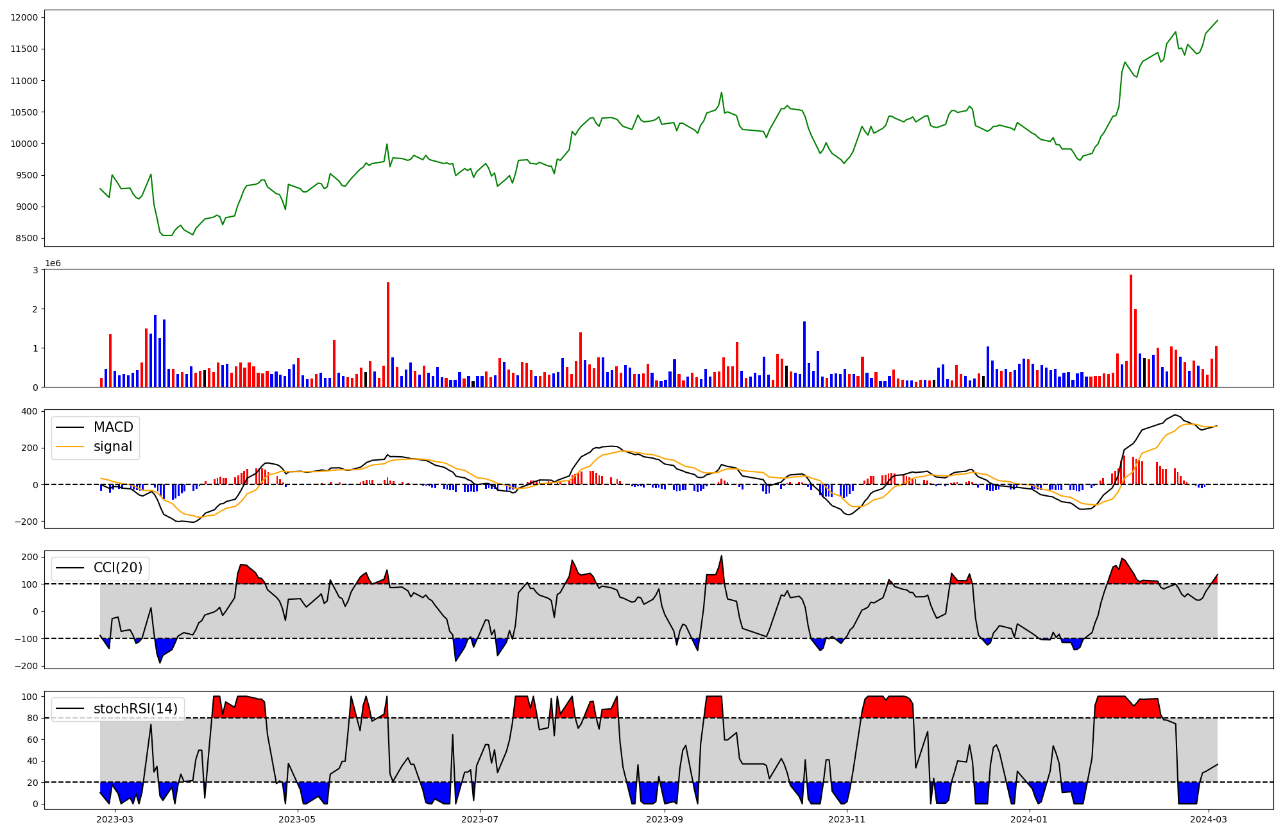Click the 8500 price axis label
This screenshot has height=834, width=1283.
point(27,239)
